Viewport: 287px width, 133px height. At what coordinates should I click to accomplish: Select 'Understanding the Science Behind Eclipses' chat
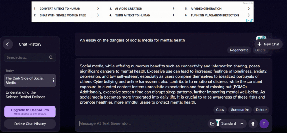click(x=25, y=95)
